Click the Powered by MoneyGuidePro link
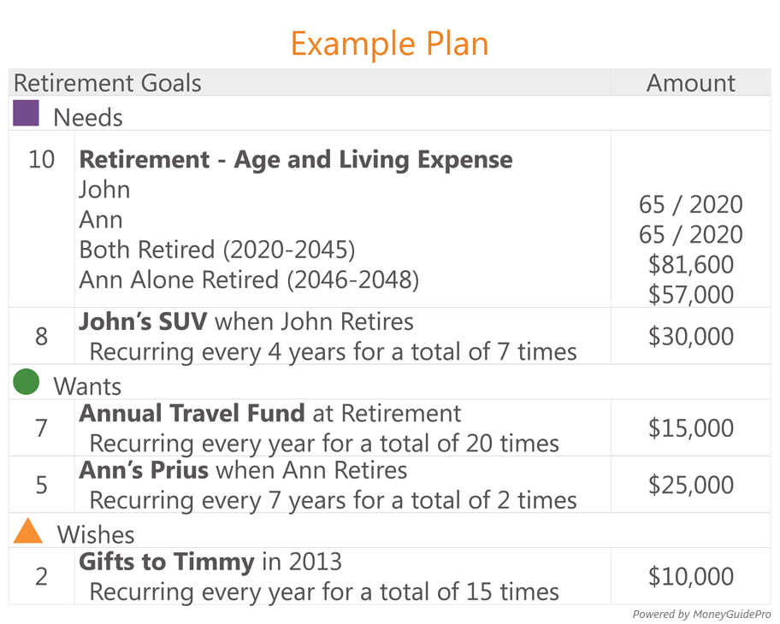The image size is (780, 624). coord(701,615)
